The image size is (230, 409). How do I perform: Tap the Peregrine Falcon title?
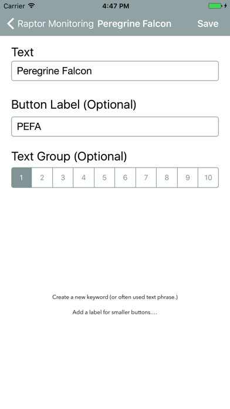tap(134, 24)
